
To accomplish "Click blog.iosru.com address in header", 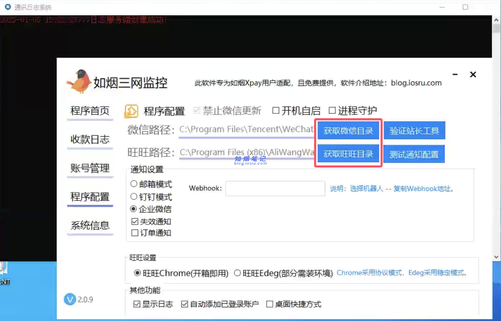I will pos(416,83).
